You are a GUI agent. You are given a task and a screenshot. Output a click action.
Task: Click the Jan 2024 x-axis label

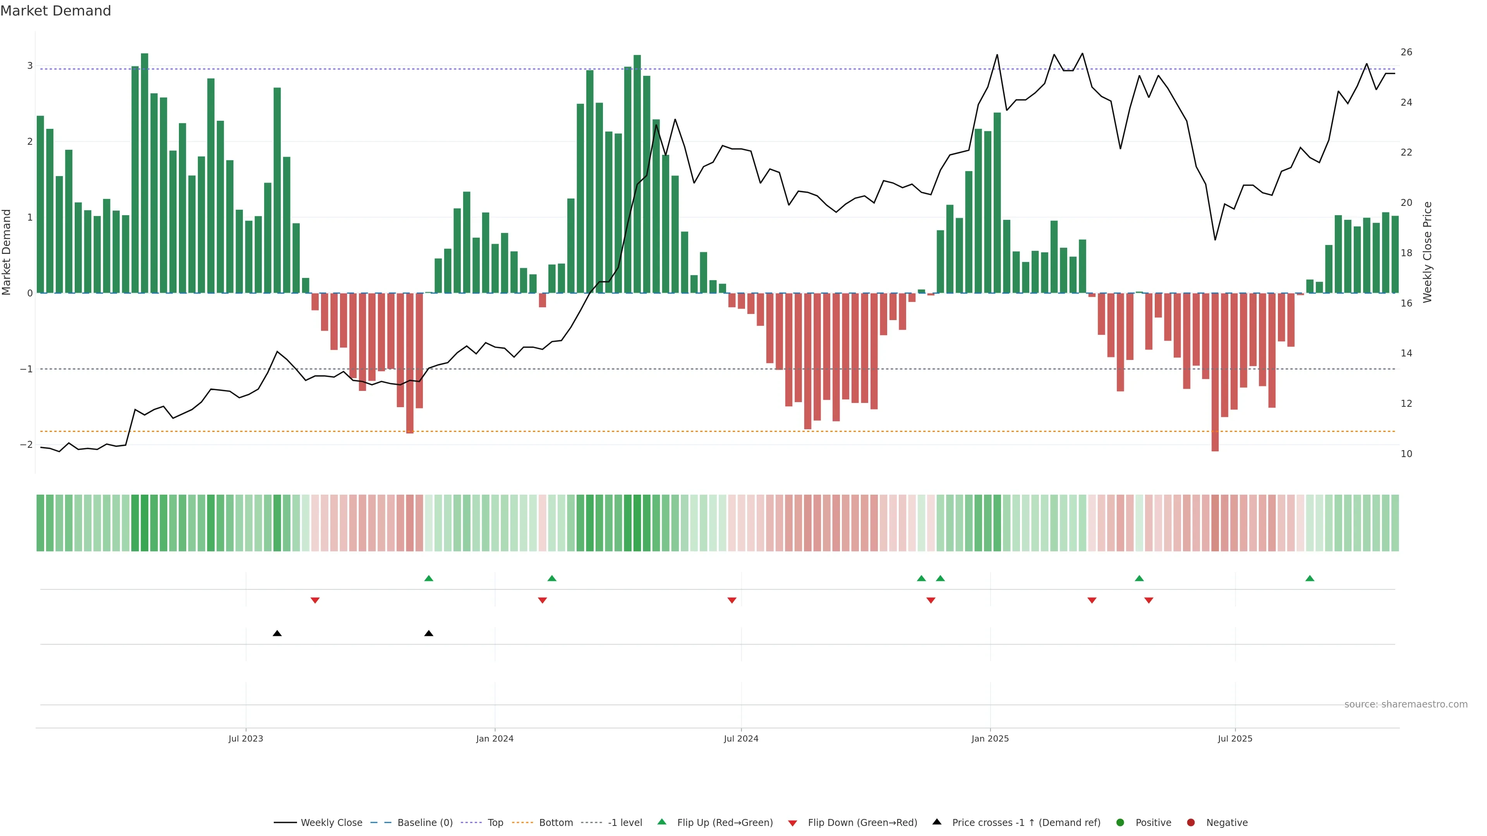495,738
